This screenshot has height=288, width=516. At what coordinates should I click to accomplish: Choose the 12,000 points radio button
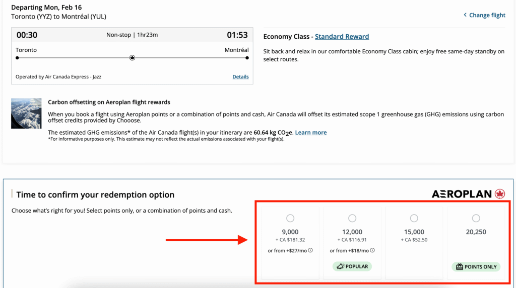pos(352,218)
